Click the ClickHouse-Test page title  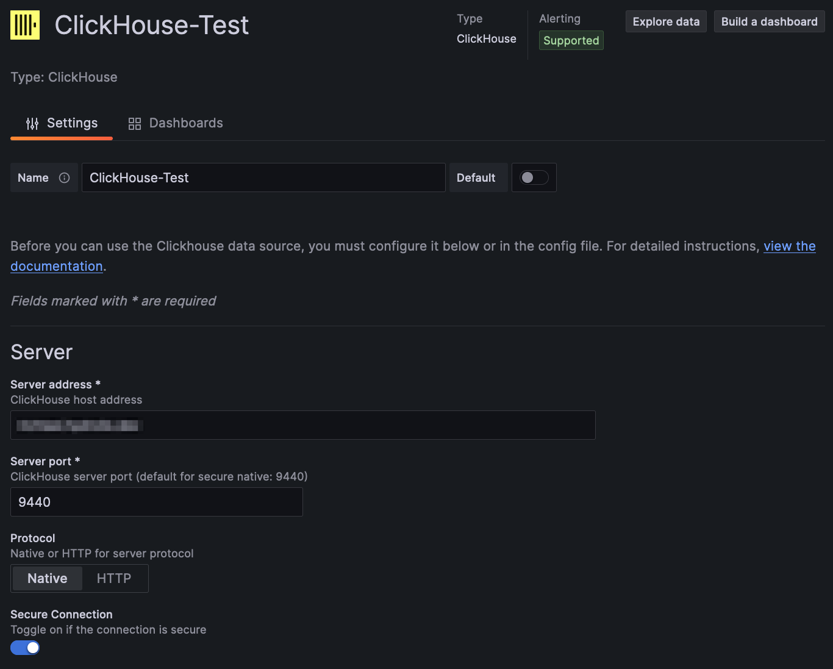(152, 25)
